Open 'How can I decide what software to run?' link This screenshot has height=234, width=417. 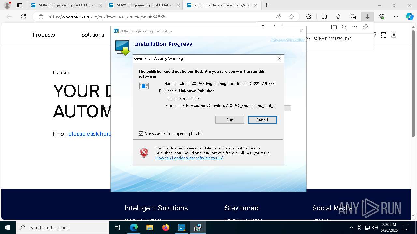click(190, 158)
